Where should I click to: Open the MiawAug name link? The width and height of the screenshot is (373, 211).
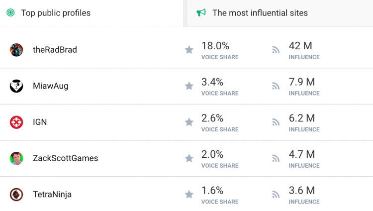click(51, 86)
